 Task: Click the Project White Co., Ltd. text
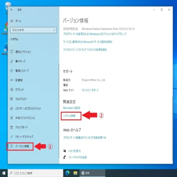coord(94,80)
